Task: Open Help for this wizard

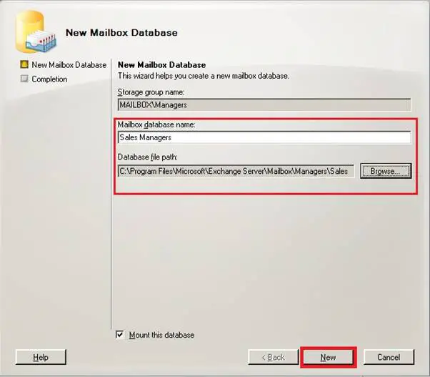Action: [41, 357]
